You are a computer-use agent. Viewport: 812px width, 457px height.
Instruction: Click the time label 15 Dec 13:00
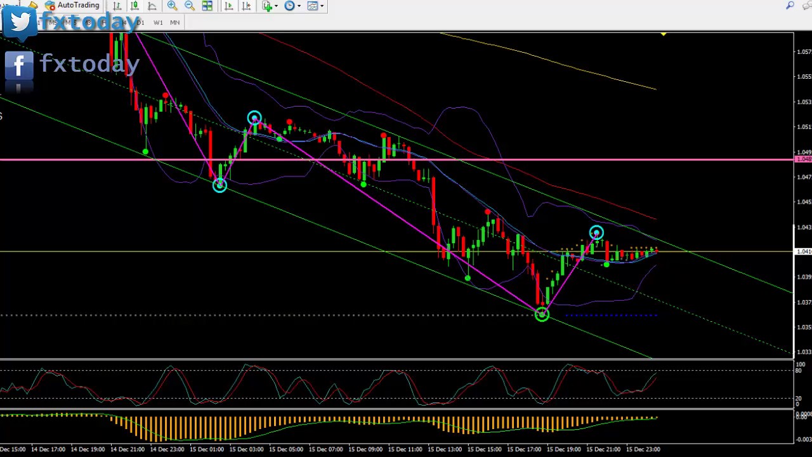tap(445, 449)
